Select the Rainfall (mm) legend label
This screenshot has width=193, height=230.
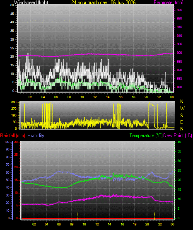(x=12, y=136)
